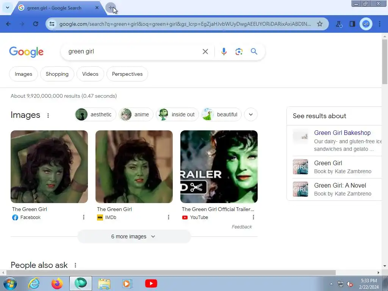Switch to the Shopping filter

click(x=57, y=74)
